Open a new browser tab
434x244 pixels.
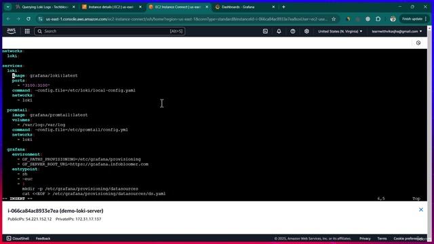coord(283,7)
